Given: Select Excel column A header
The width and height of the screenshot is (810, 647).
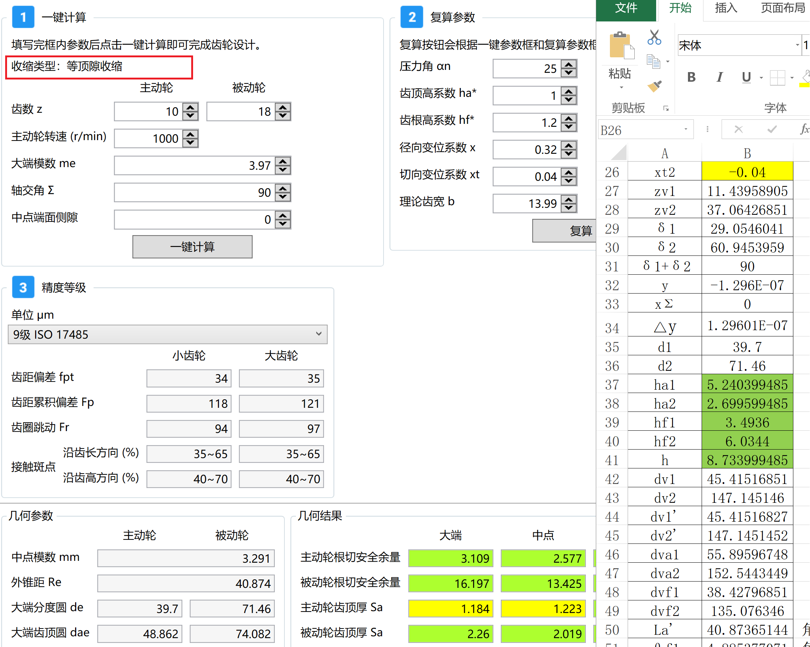Looking at the screenshot, I should point(665,153).
